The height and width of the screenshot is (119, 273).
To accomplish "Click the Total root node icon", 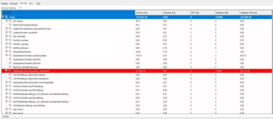I will (x=6, y=17).
